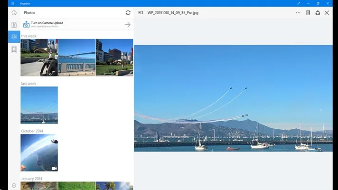Viewport: 338px width, 190px height.
Task: Open the palm tree January 2014 thumbnail
Action: 114,186
